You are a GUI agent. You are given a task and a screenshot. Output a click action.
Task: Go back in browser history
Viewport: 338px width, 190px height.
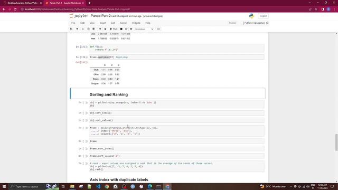click(4, 9)
